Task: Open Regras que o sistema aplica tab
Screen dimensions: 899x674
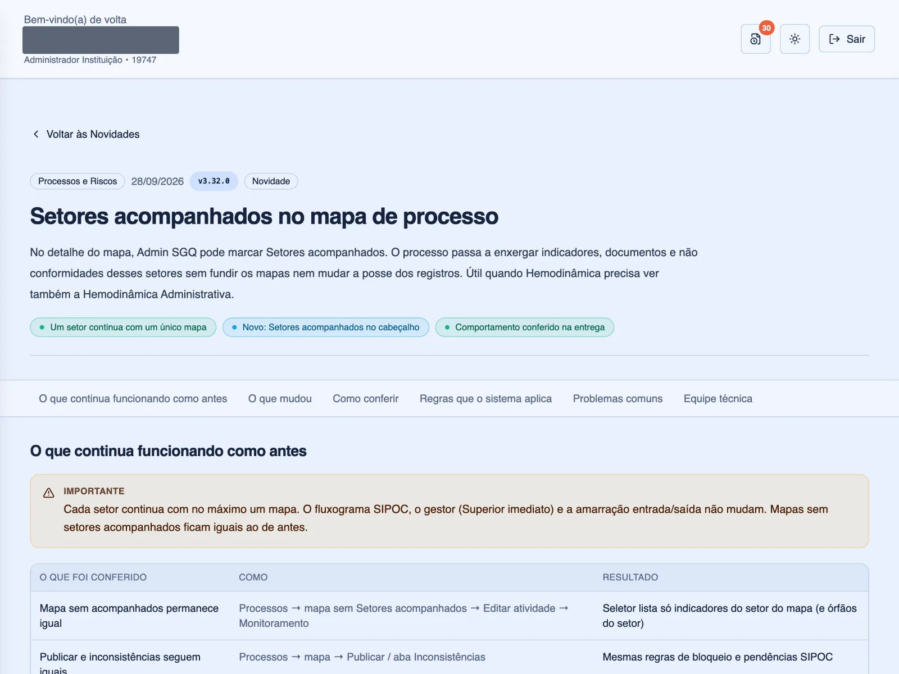Action: click(485, 399)
